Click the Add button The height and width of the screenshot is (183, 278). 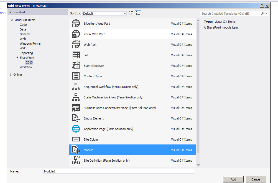233,179
